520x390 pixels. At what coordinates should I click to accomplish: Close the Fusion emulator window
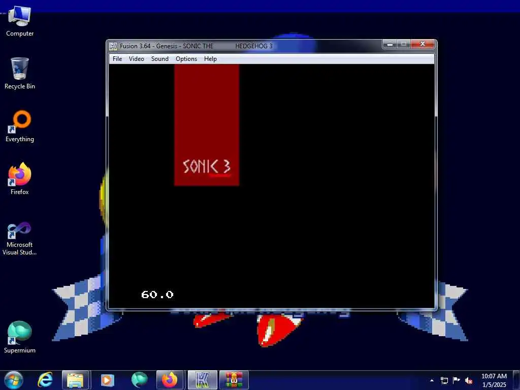422,44
